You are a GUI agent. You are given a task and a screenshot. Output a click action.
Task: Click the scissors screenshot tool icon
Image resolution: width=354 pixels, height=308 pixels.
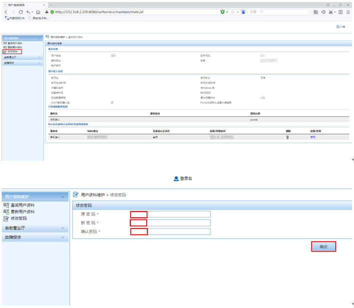point(331,12)
